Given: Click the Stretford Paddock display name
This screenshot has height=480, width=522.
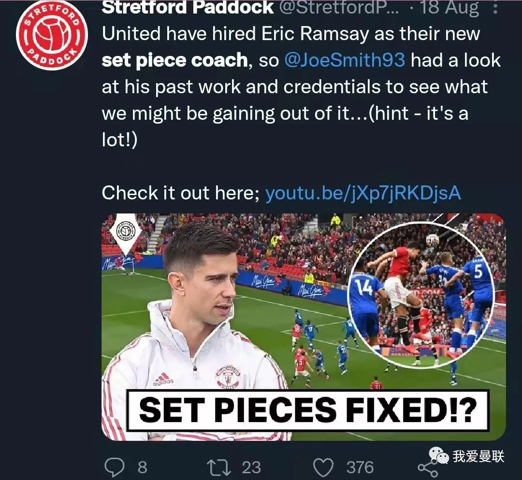Looking at the screenshot, I should (188, 7).
